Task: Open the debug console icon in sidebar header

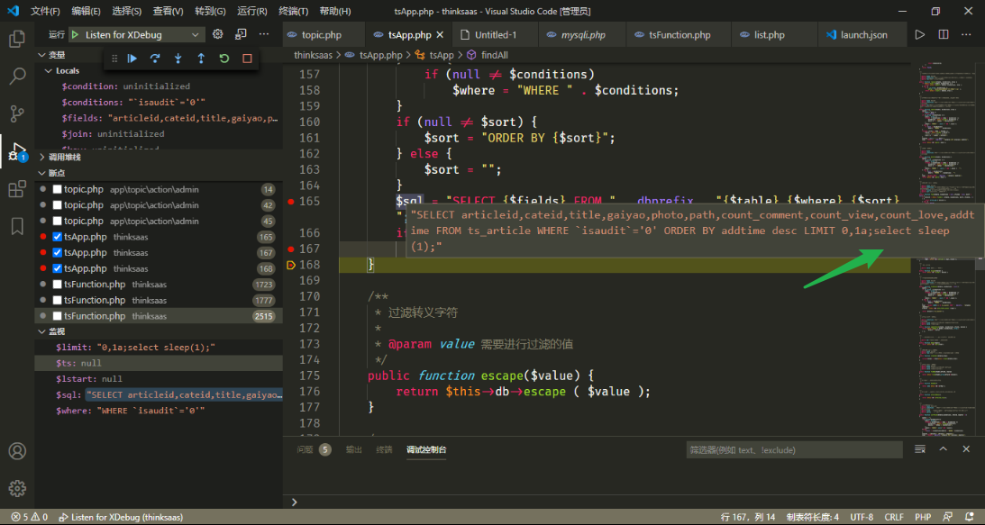Action: point(241,34)
